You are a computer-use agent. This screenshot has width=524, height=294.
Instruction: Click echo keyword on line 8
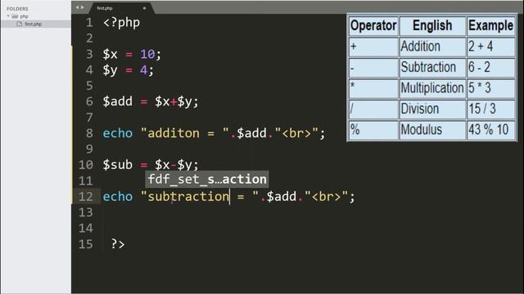tap(118, 133)
